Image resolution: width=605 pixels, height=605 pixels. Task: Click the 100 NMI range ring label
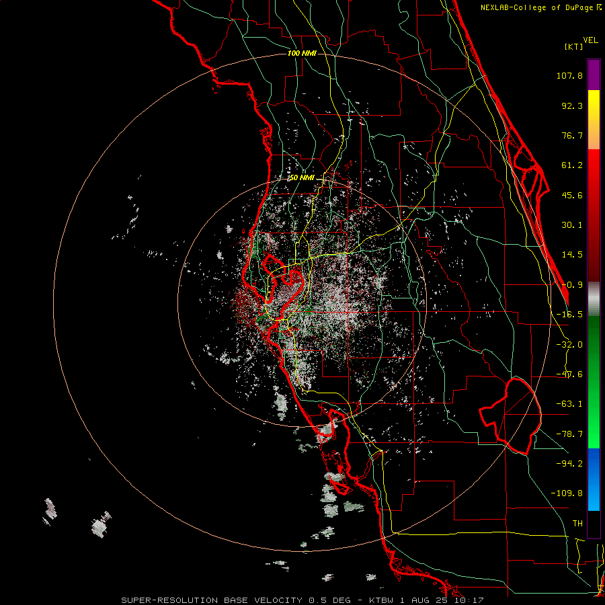pos(302,53)
